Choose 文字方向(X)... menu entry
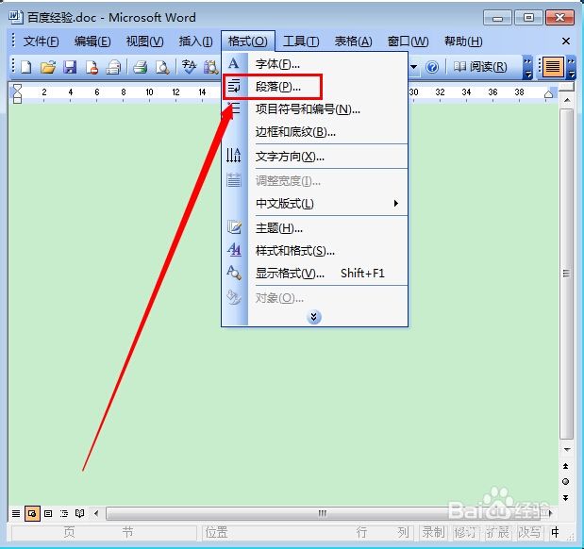Viewport: 584px width, 549px height. [315, 157]
